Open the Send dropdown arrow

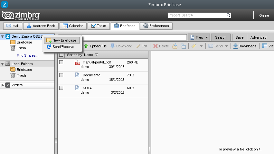pos(226,46)
